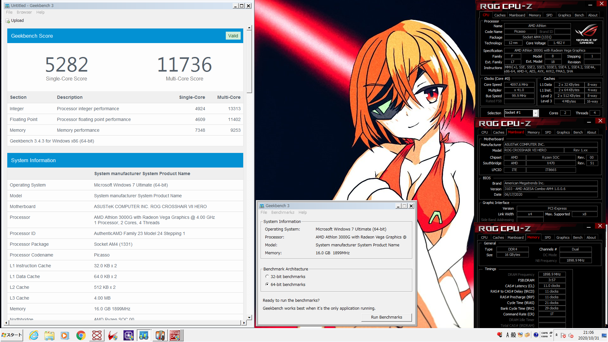This screenshot has width=608, height=342.
Task: Open Help menu in Geekbench 3 dialog
Action: pos(303,212)
